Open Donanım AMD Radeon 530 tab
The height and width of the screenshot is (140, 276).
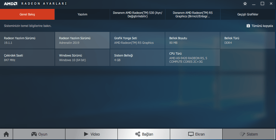[x=138, y=14]
